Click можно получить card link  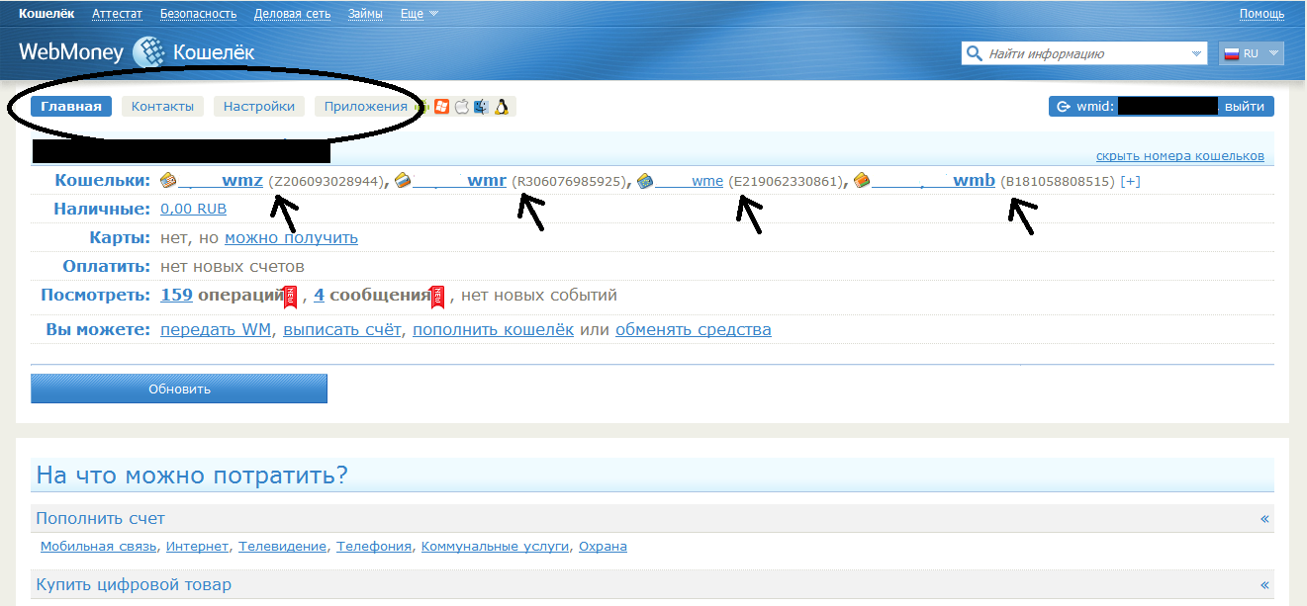coord(291,238)
